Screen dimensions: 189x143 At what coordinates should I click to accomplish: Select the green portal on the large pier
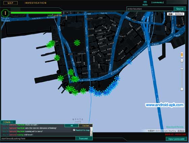[60, 78]
